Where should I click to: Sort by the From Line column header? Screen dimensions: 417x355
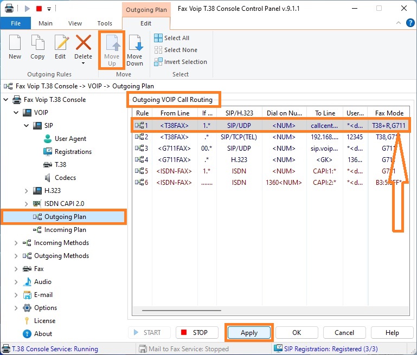[x=175, y=113]
